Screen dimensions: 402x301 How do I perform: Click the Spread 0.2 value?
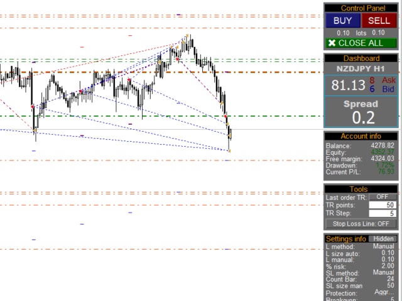(x=364, y=117)
